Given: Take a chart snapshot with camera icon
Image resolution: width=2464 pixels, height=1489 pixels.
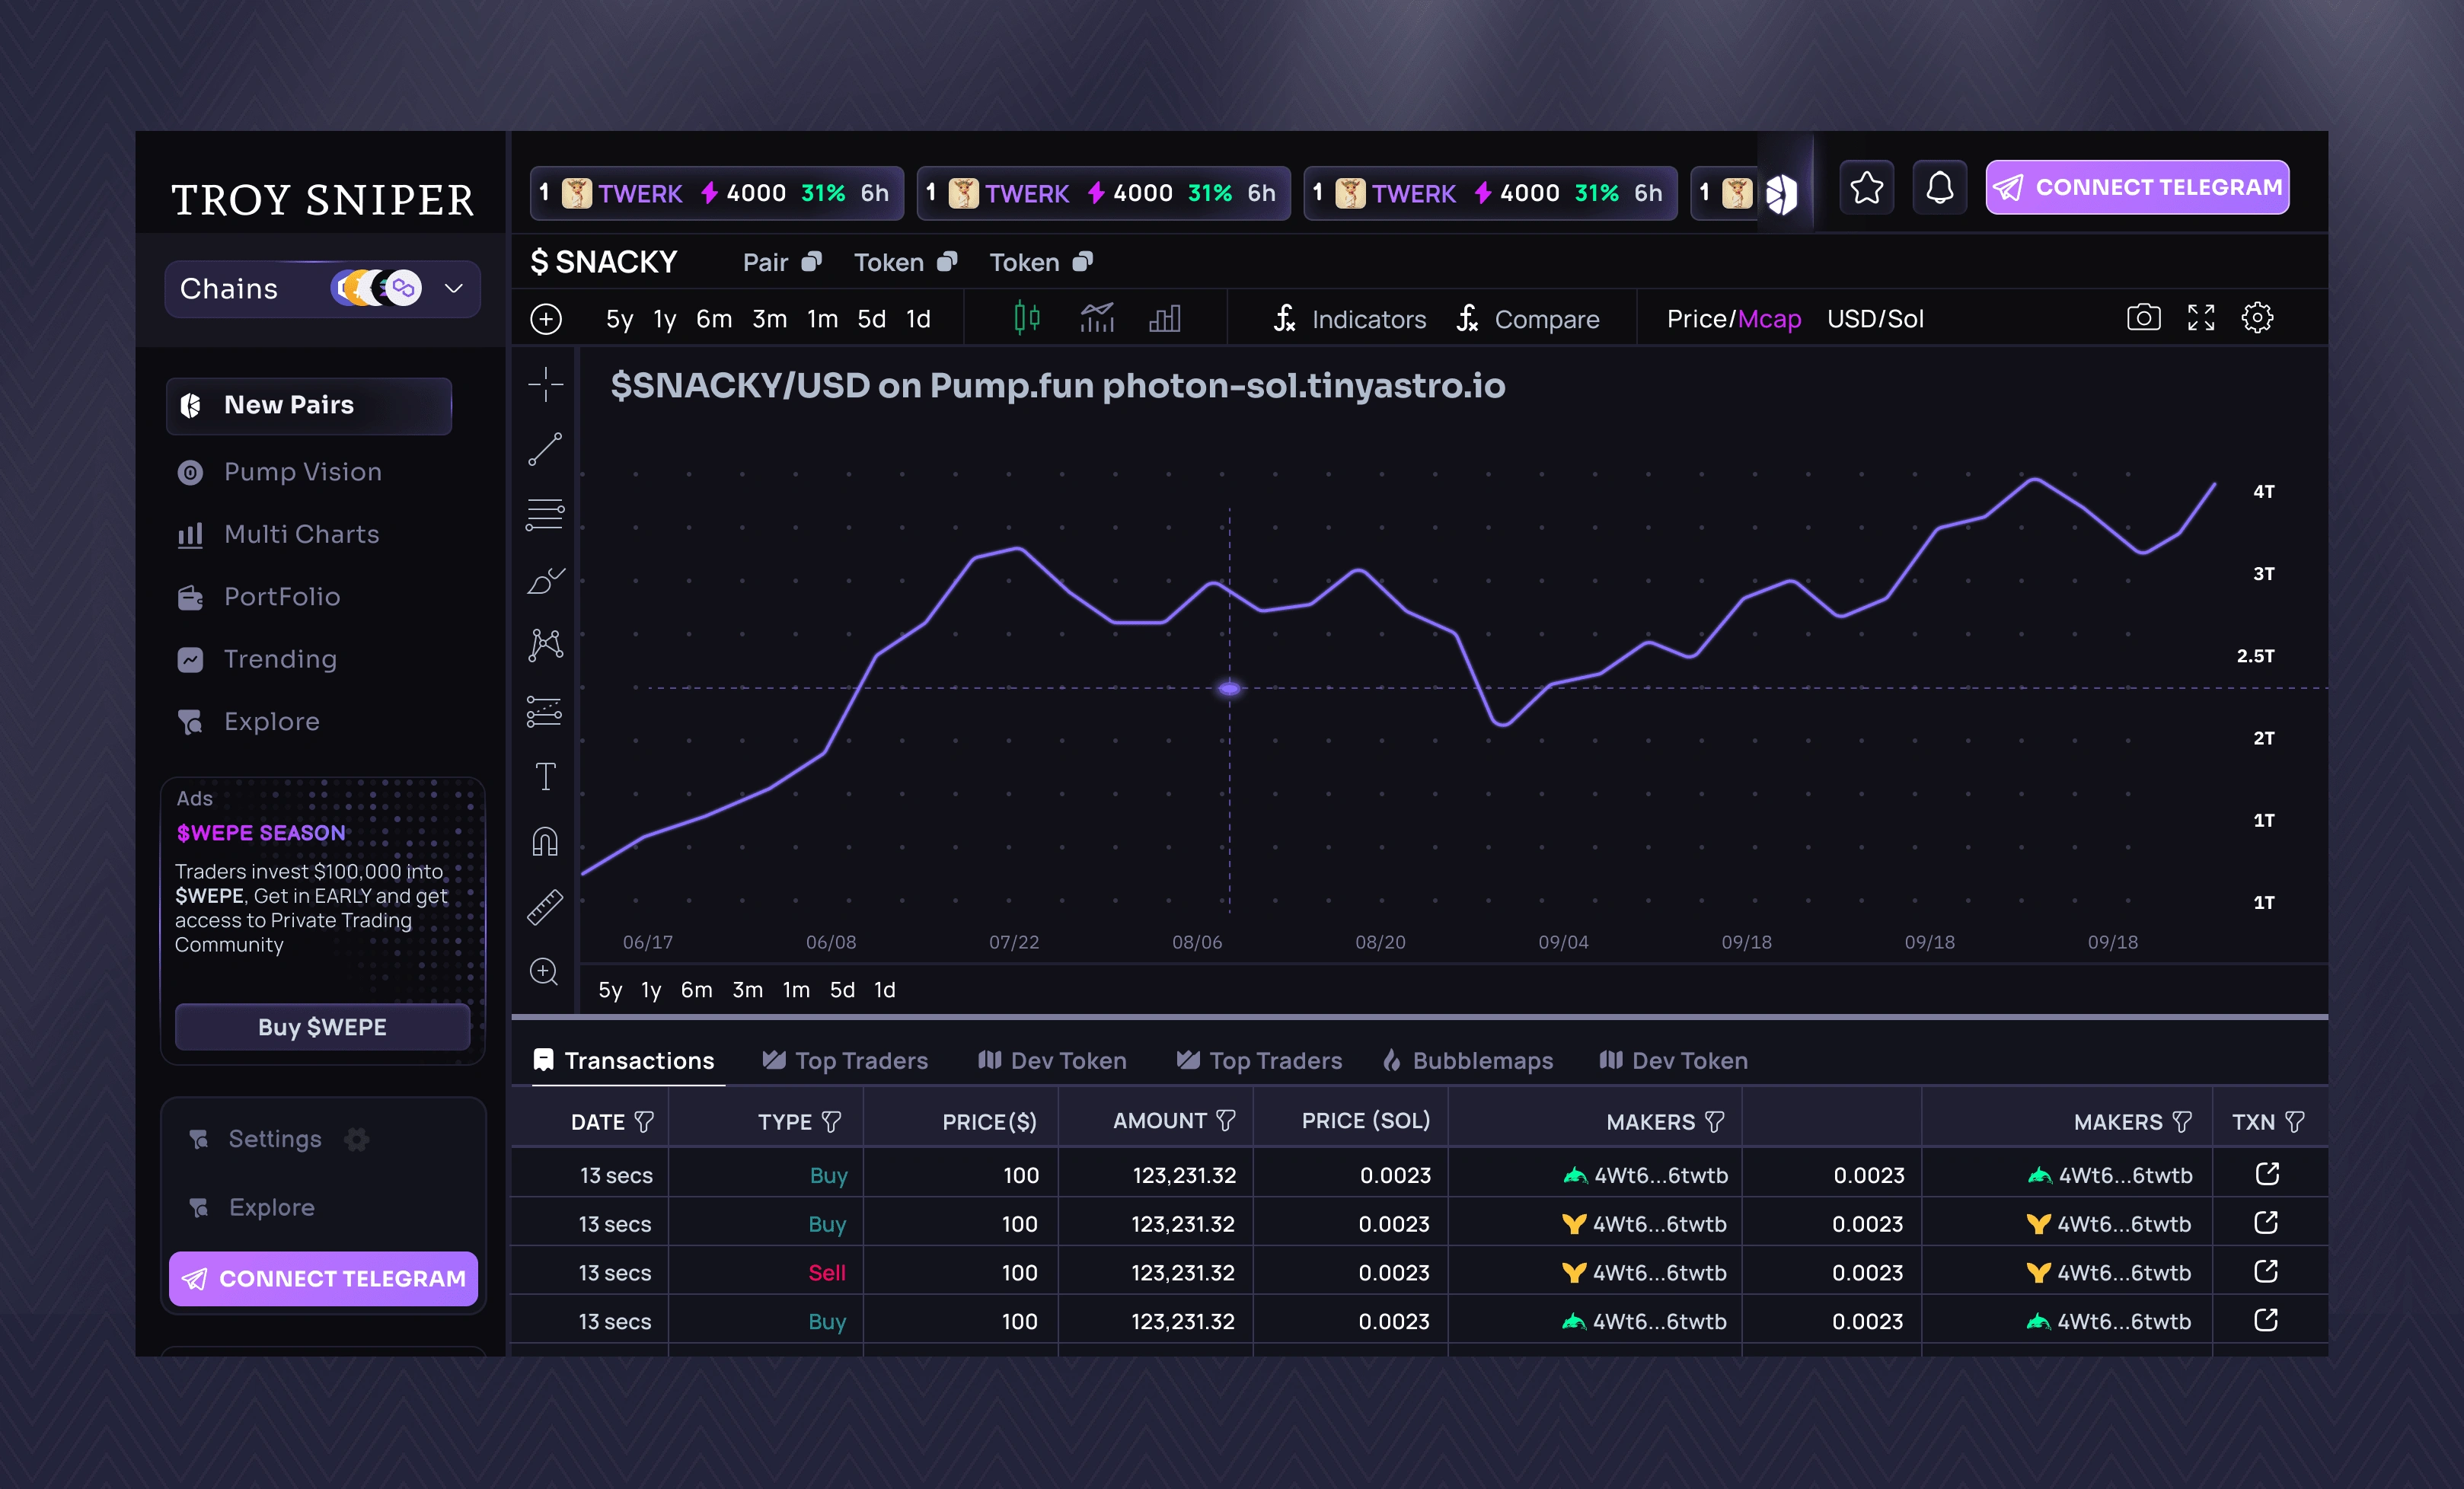Looking at the screenshot, I should coord(2143,318).
